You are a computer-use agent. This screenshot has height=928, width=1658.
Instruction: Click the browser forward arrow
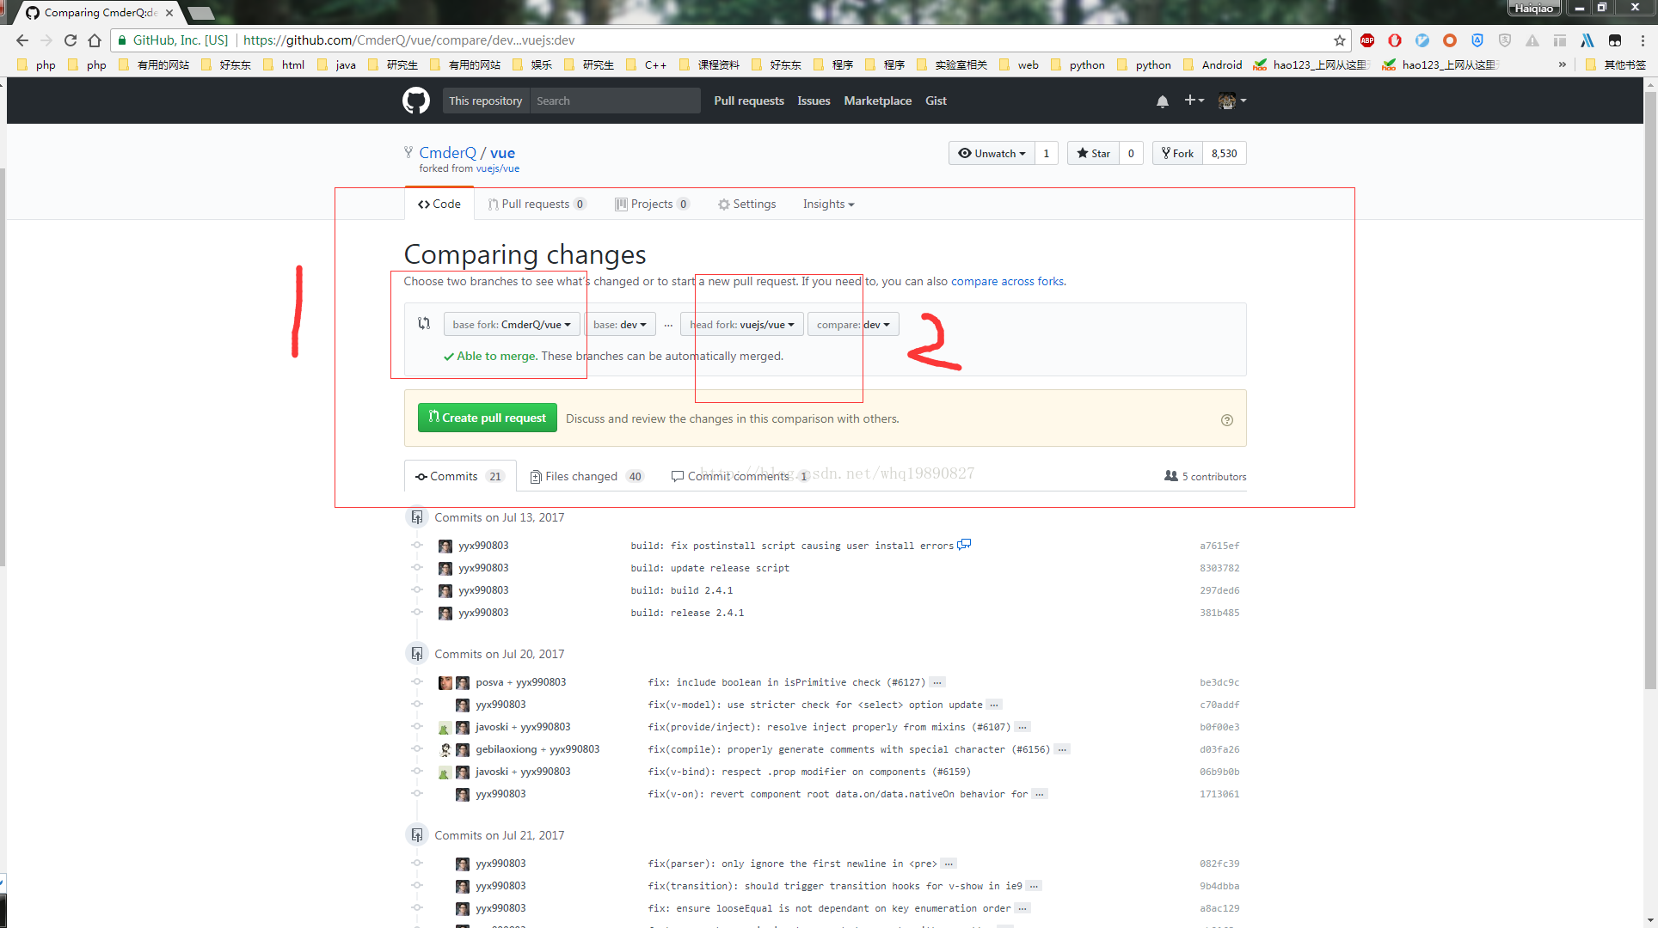click(46, 40)
